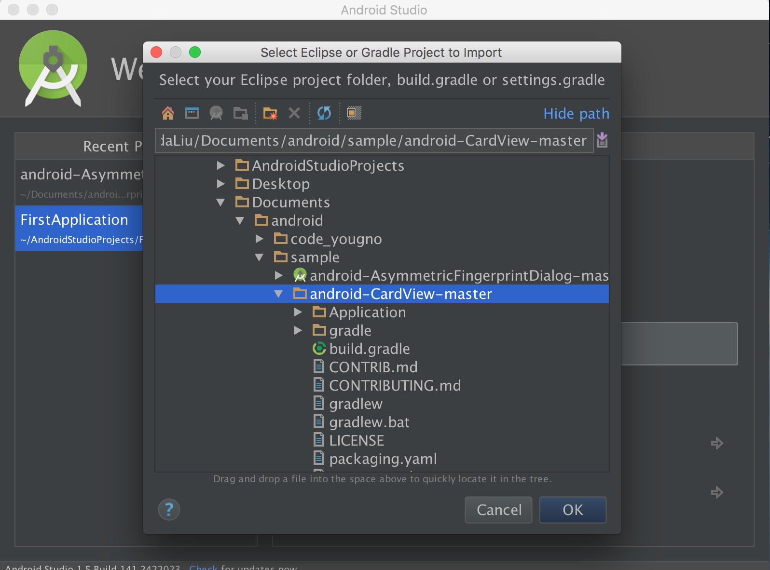
Task: Click folder icon of the Application directory
Action: (x=319, y=312)
